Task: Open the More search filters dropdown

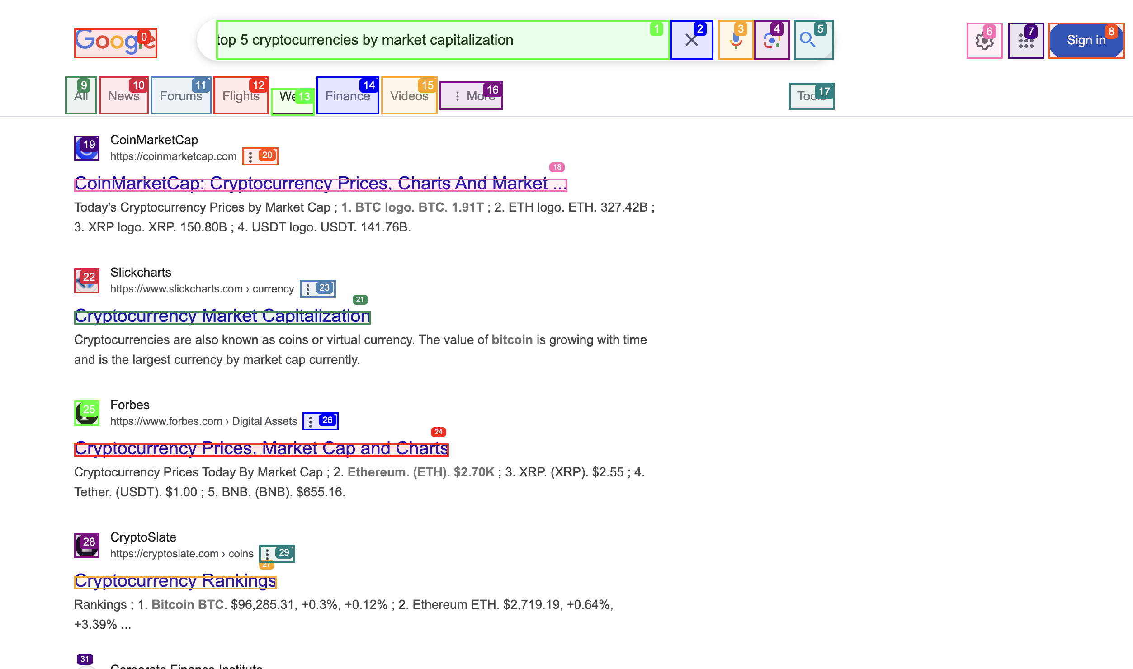Action: (x=471, y=96)
